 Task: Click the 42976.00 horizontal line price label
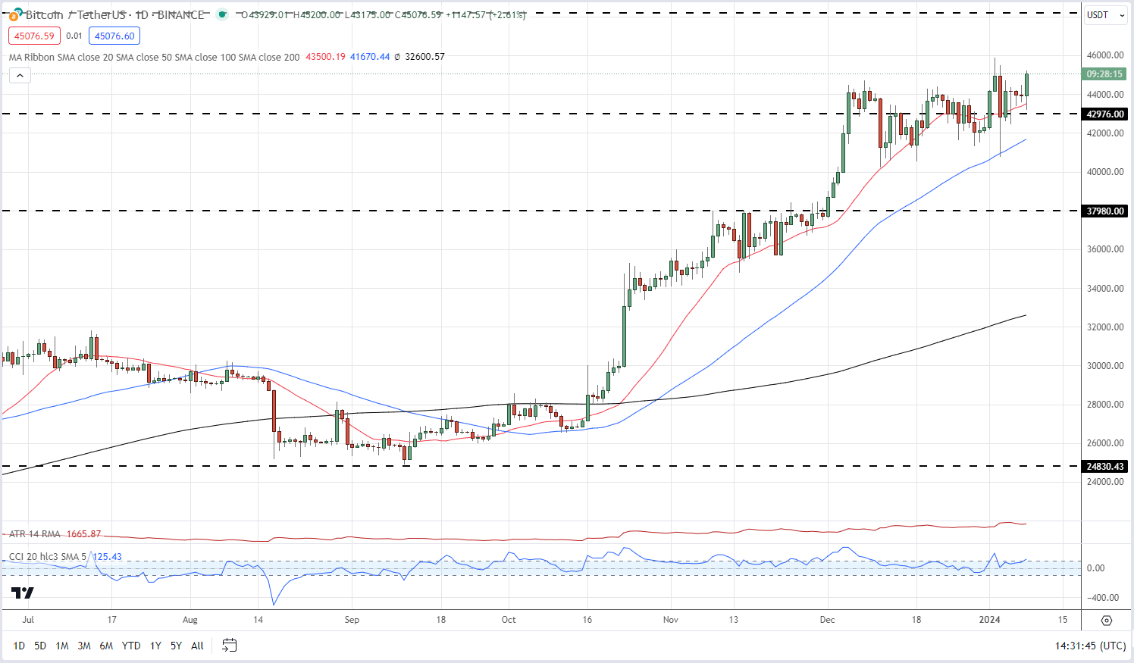pyautogui.click(x=1105, y=114)
